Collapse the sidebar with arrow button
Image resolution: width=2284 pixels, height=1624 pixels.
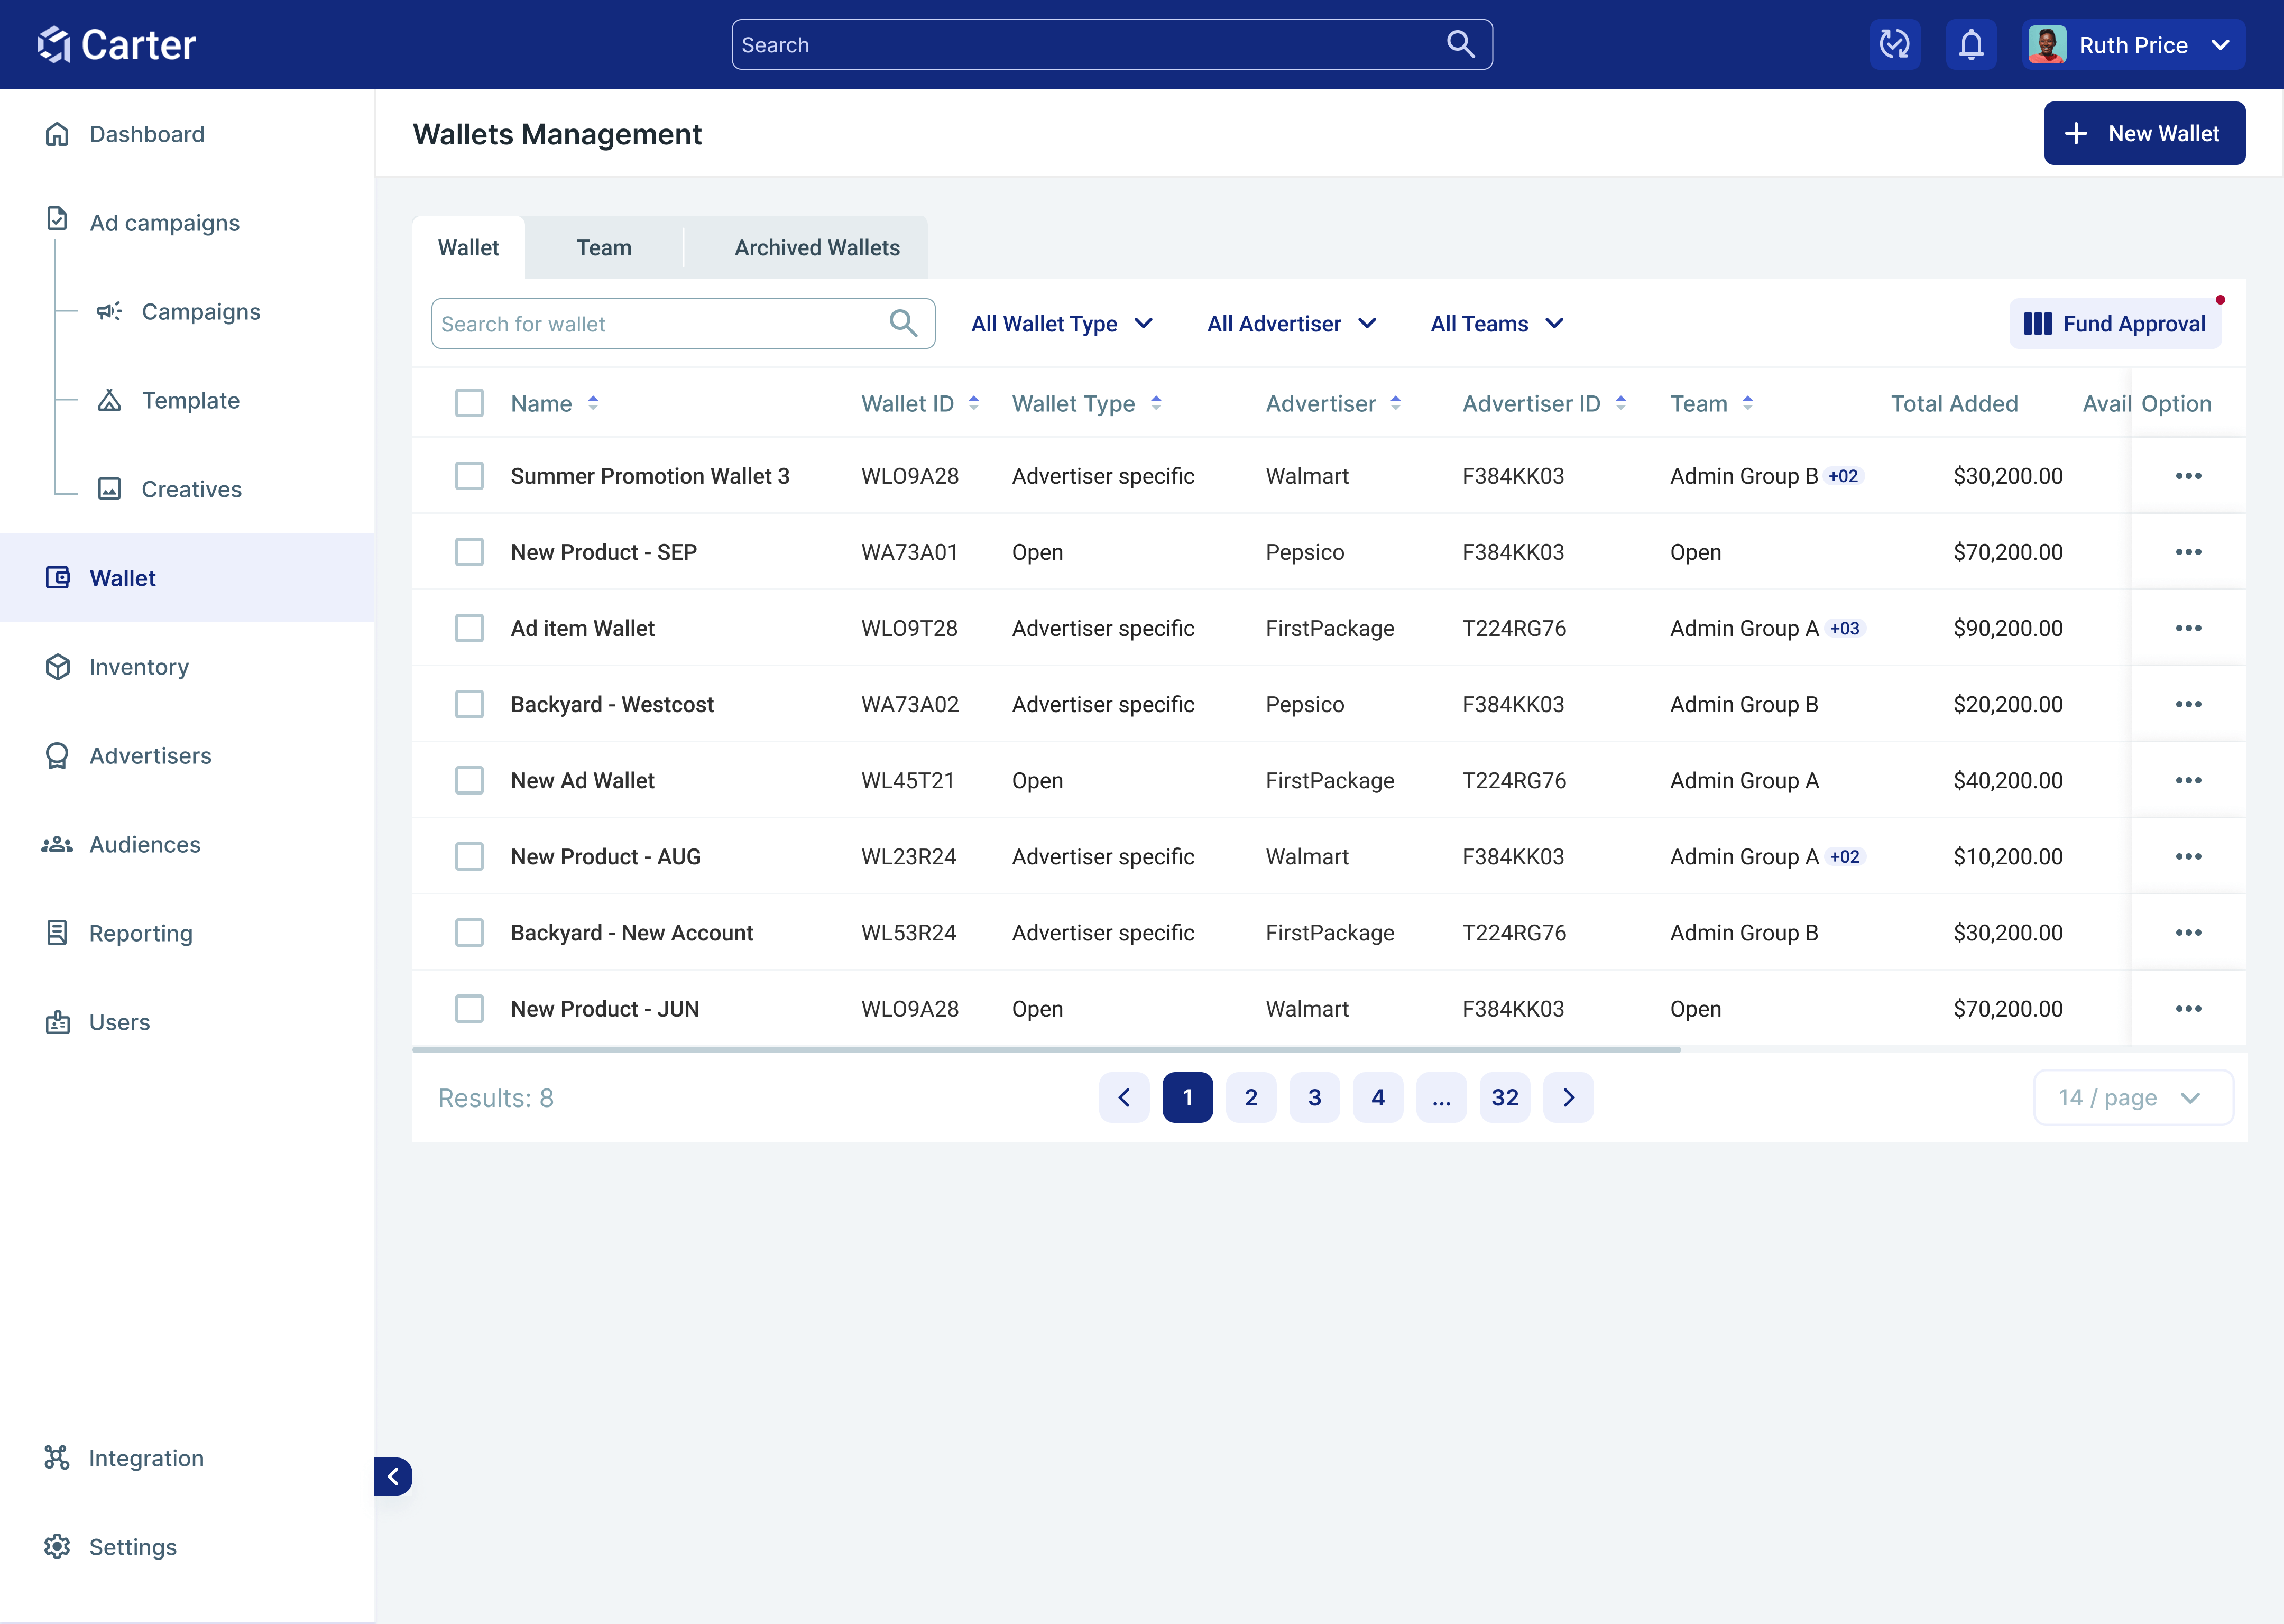393,1476
